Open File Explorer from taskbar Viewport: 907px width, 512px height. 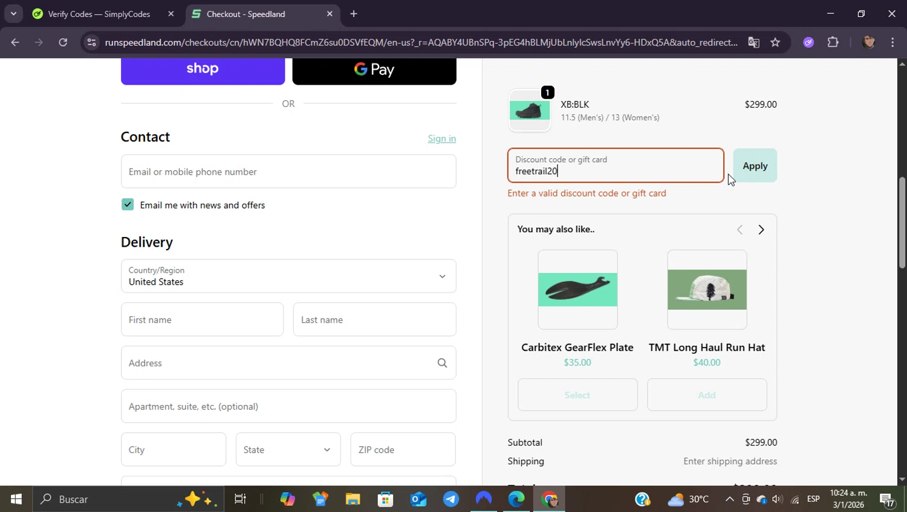pos(353,499)
